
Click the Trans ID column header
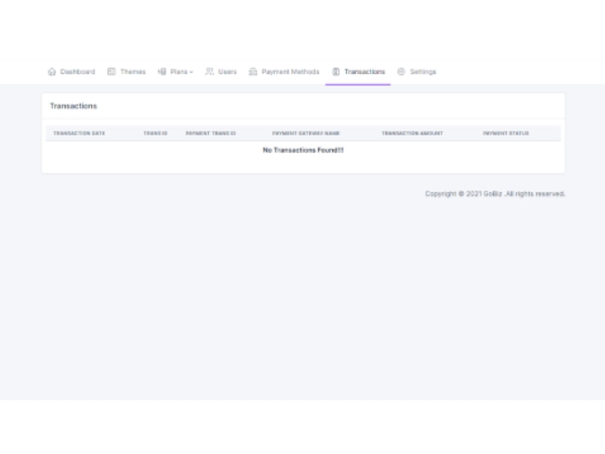click(155, 134)
